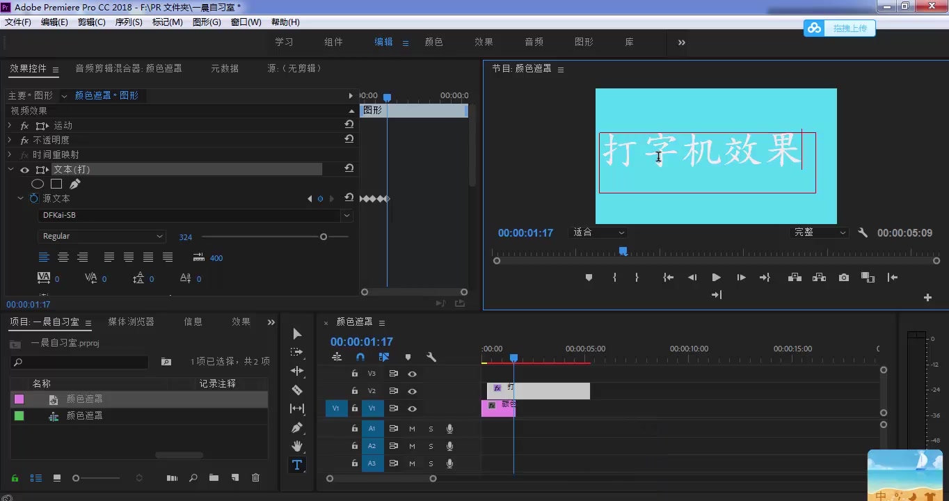Open the 文件(F) menu
Viewport: 949px width, 501px height.
pos(18,22)
